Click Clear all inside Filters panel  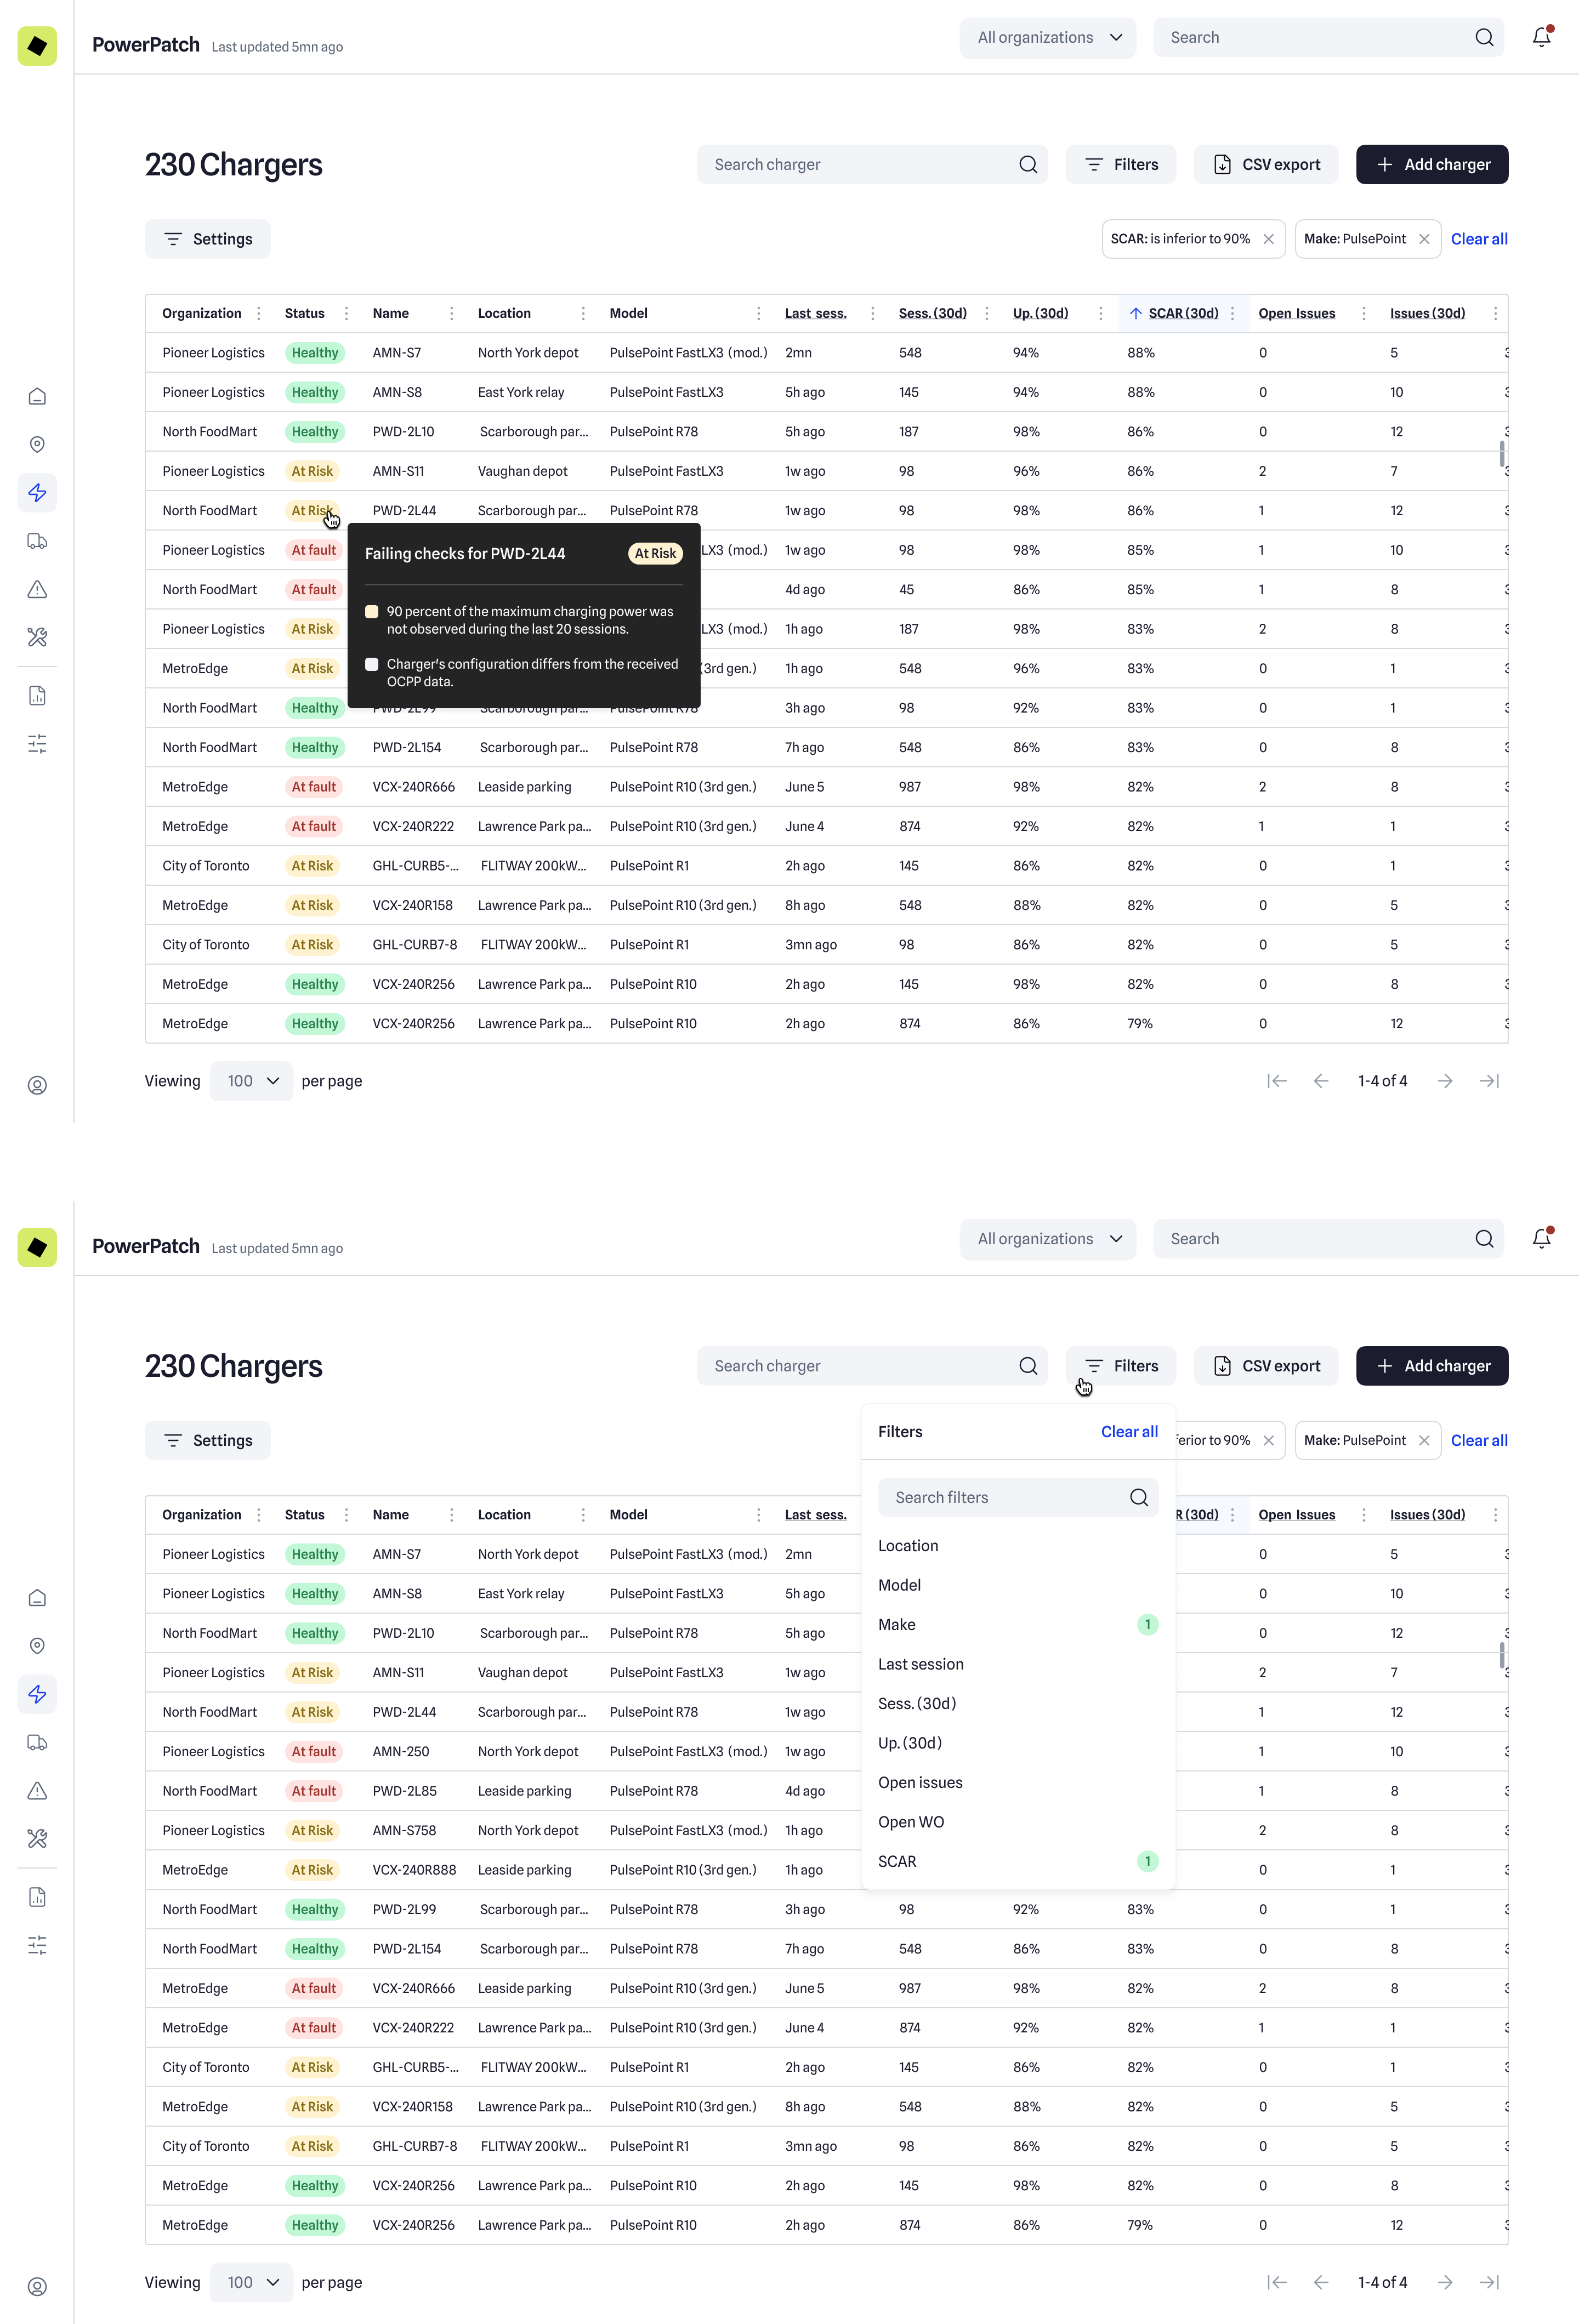point(1129,1432)
